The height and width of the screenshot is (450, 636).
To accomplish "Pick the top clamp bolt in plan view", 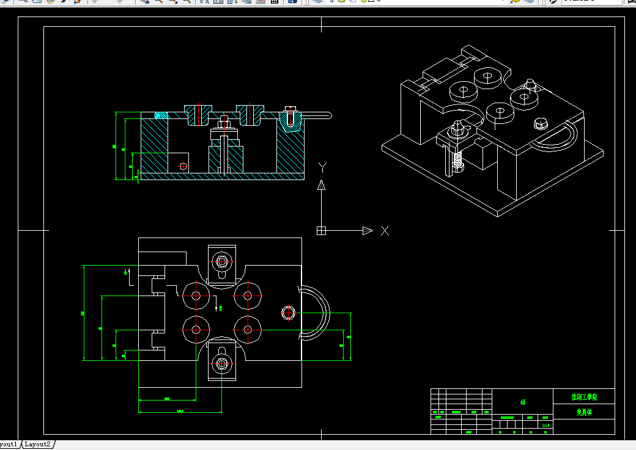I will pyautogui.click(x=222, y=262).
